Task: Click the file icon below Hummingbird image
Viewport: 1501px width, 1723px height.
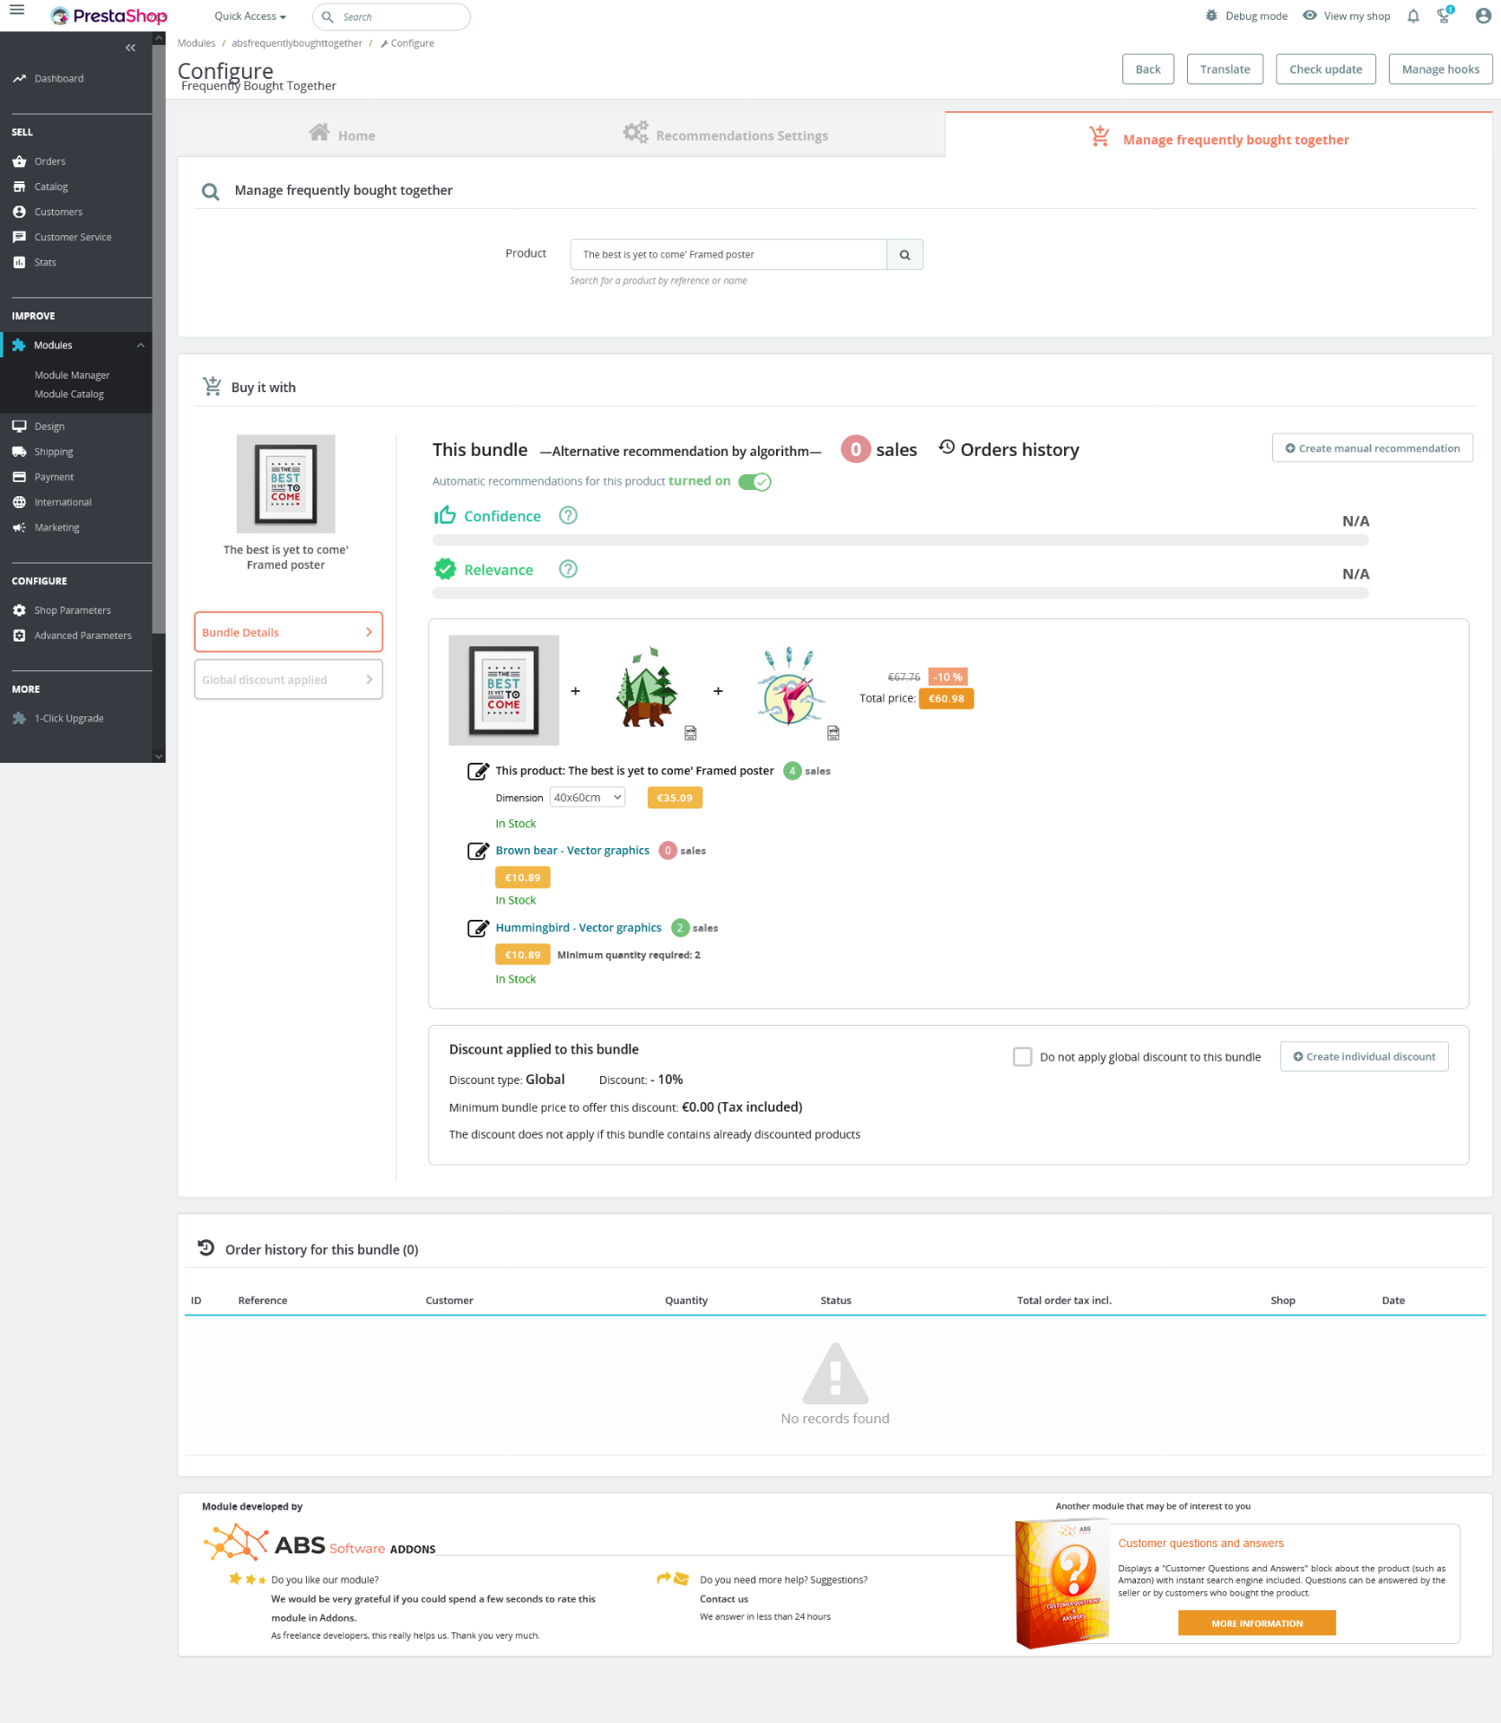Action: tap(833, 733)
